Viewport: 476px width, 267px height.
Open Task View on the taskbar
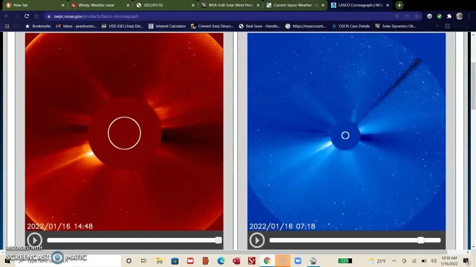pos(144,261)
